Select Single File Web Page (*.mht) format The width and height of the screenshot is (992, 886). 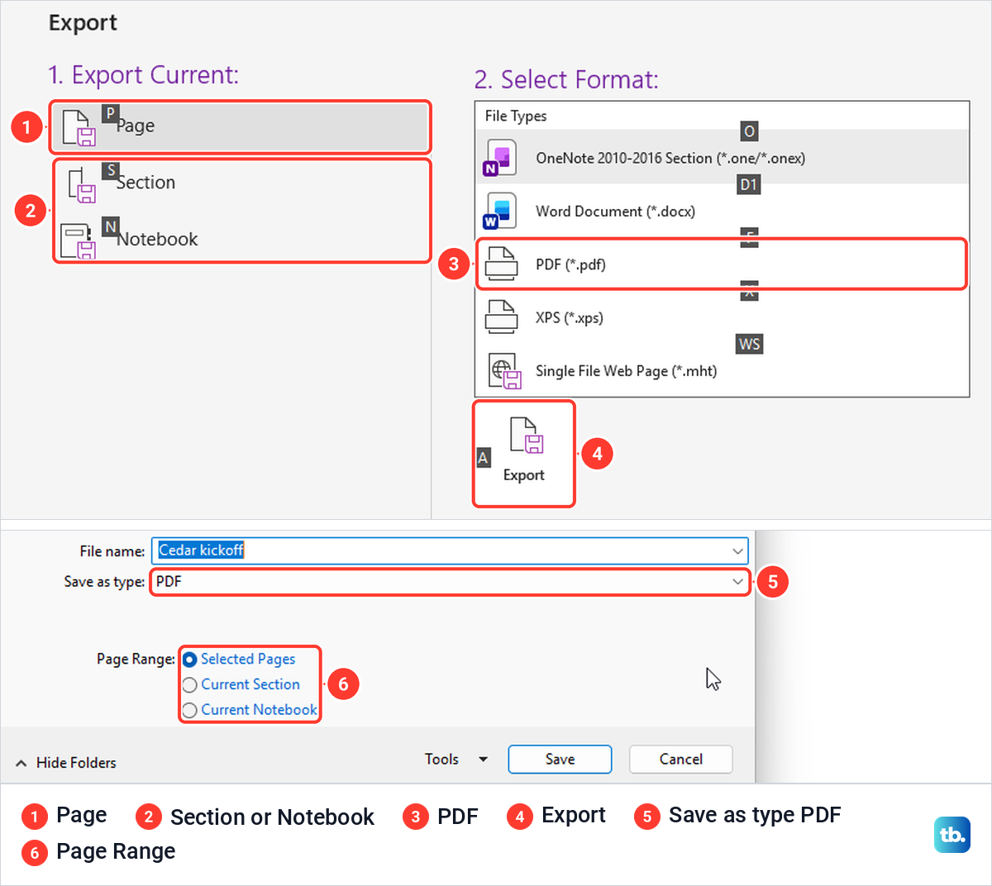[x=722, y=371]
